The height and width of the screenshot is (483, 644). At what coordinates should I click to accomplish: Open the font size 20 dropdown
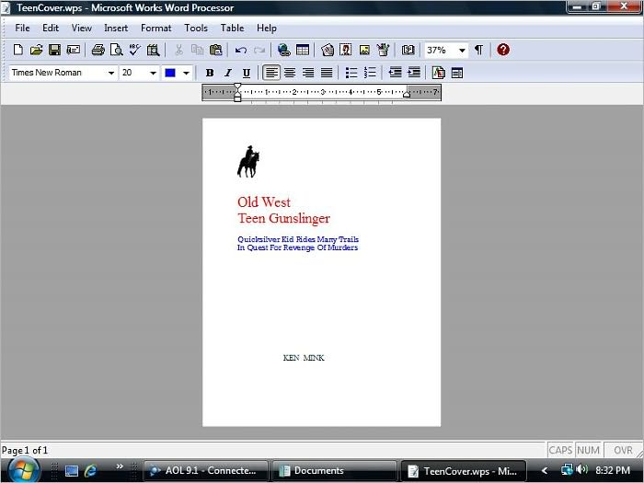(x=153, y=73)
